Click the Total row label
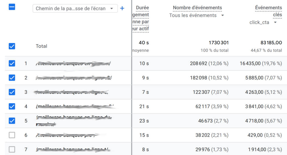The width and height of the screenshot is (287, 155). coord(41,46)
